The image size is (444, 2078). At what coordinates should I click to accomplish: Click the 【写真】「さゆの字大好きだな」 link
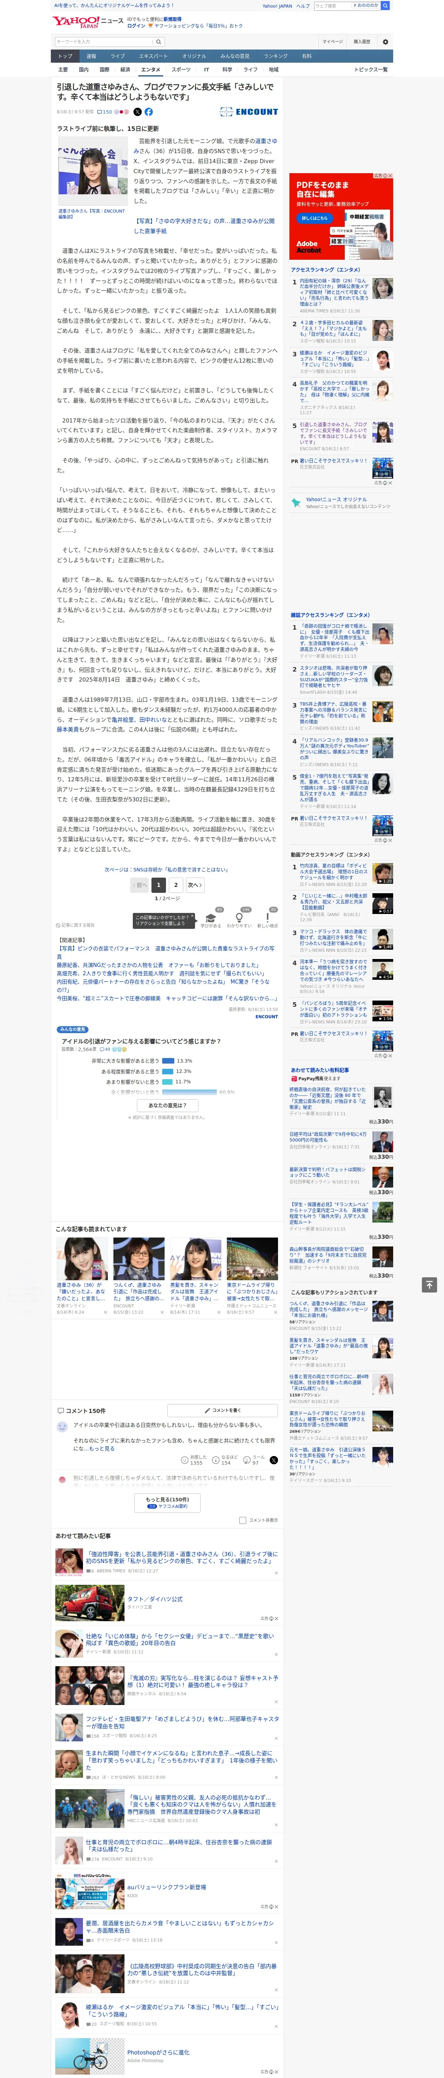tap(205, 226)
